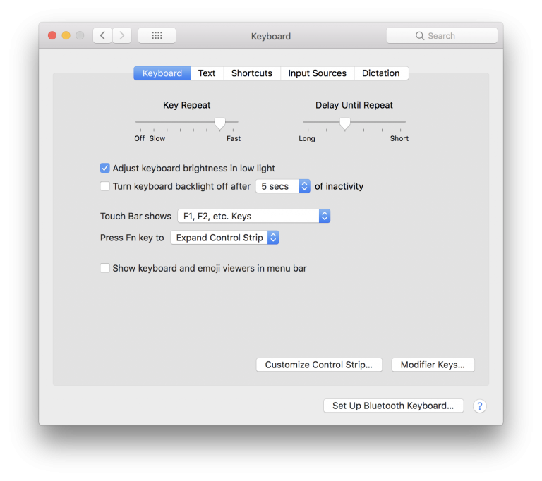This screenshot has width=542, height=481.
Task: Click Customize Control Strip button
Action: click(319, 365)
